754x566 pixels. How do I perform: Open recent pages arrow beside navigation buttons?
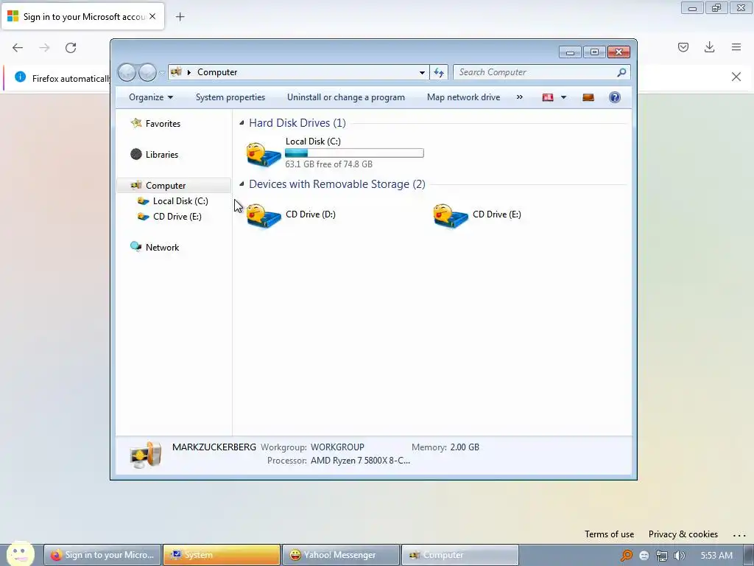162,73
